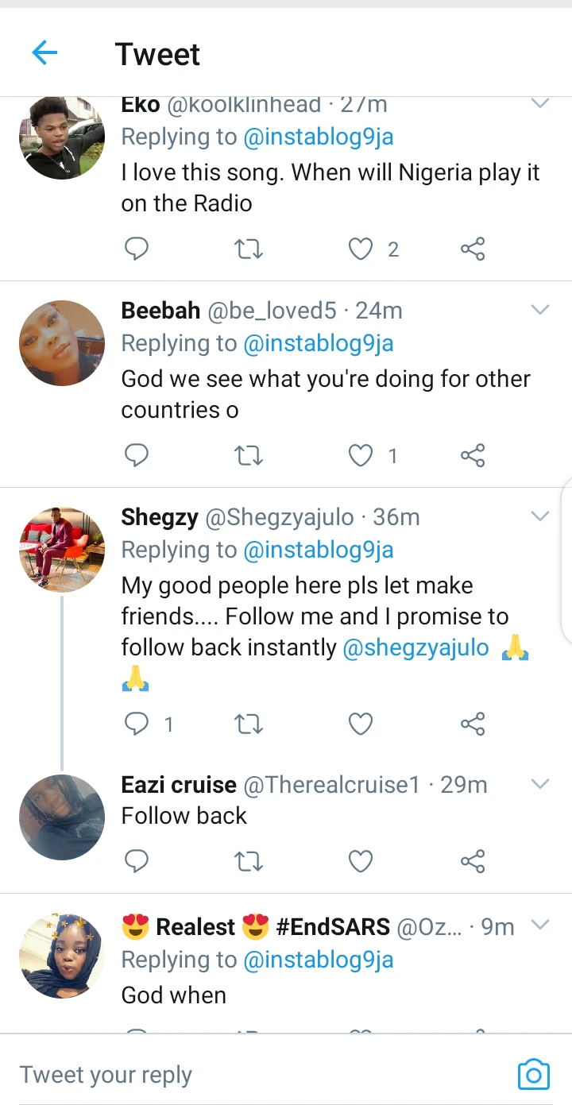Open @instablog9ja link in Beebah's tweet
Viewport: 572px width, 1105px height.
pos(319,343)
